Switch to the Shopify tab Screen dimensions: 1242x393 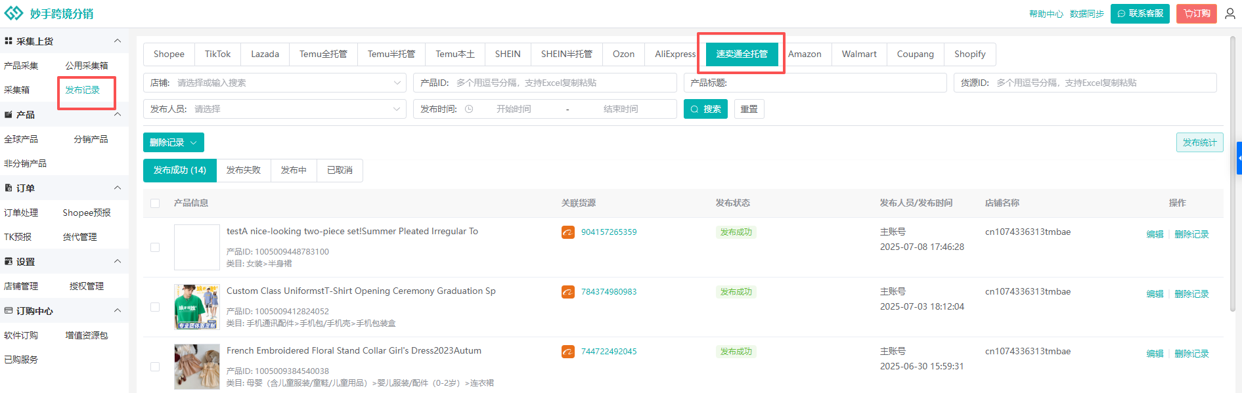click(969, 54)
